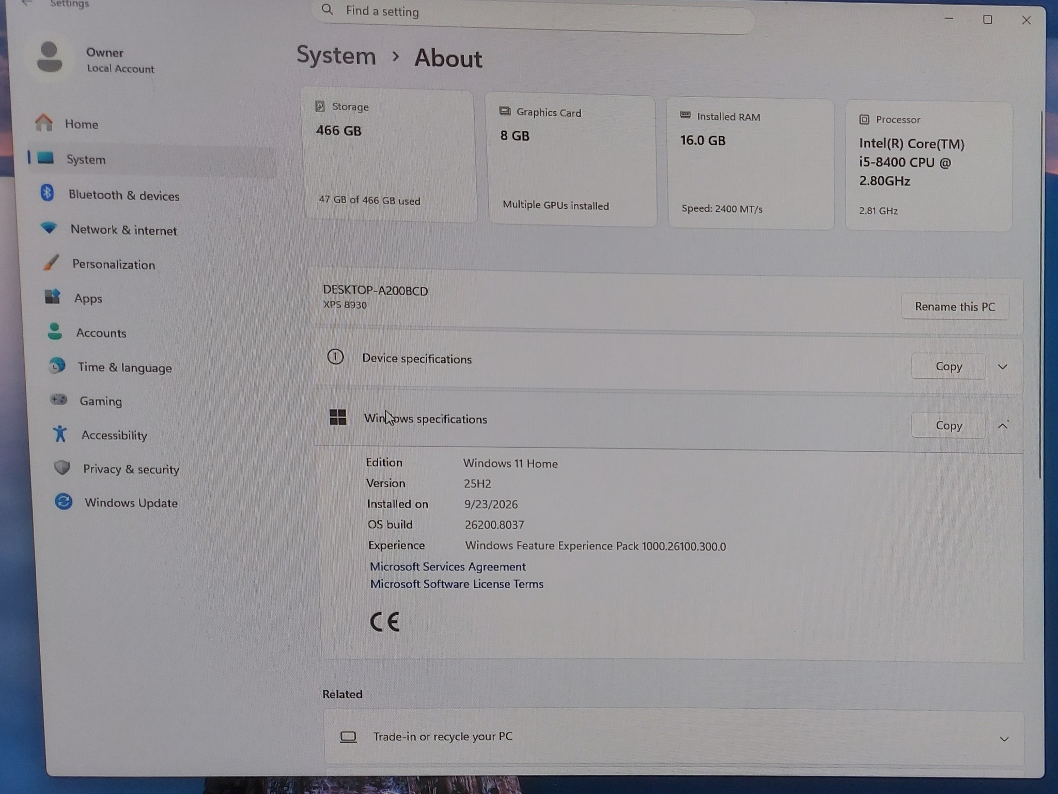Viewport: 1058px width, 794px height.
Task: Open the Home settings page
Action: [81, 124]
